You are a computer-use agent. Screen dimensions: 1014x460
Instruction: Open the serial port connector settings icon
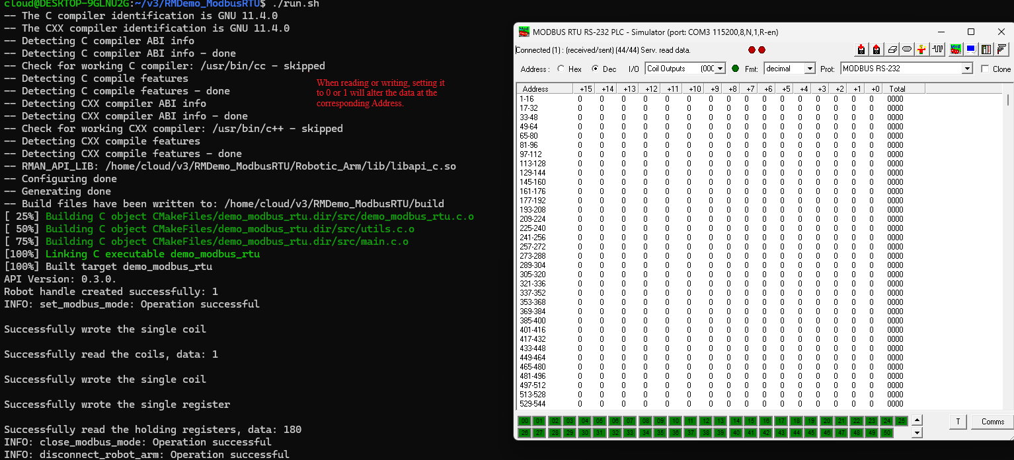(907, 49)
